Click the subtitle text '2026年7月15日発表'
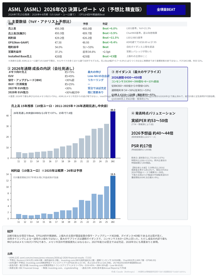Image resolution: width=219 pixels, height=277 pixels. click(19, 15)
